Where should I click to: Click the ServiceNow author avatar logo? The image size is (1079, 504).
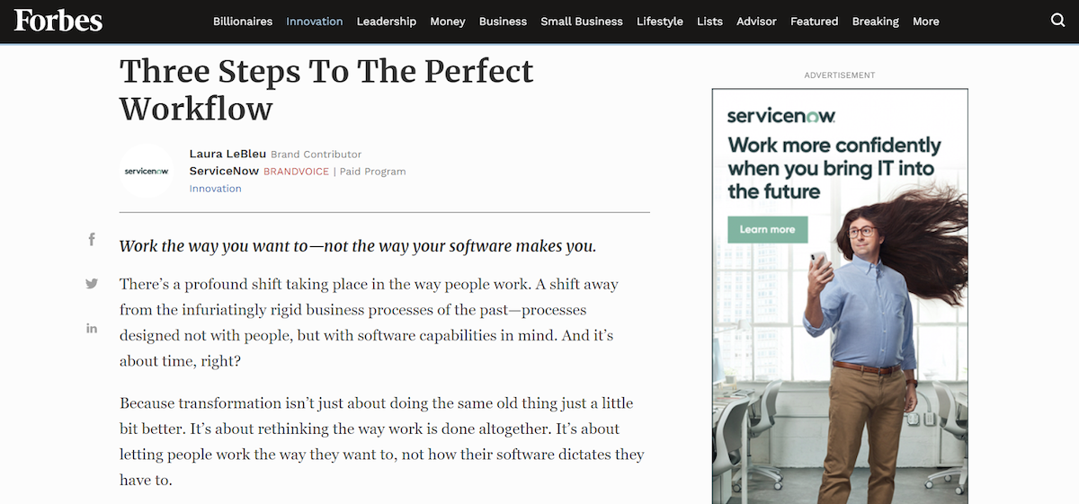click(147, 171)
